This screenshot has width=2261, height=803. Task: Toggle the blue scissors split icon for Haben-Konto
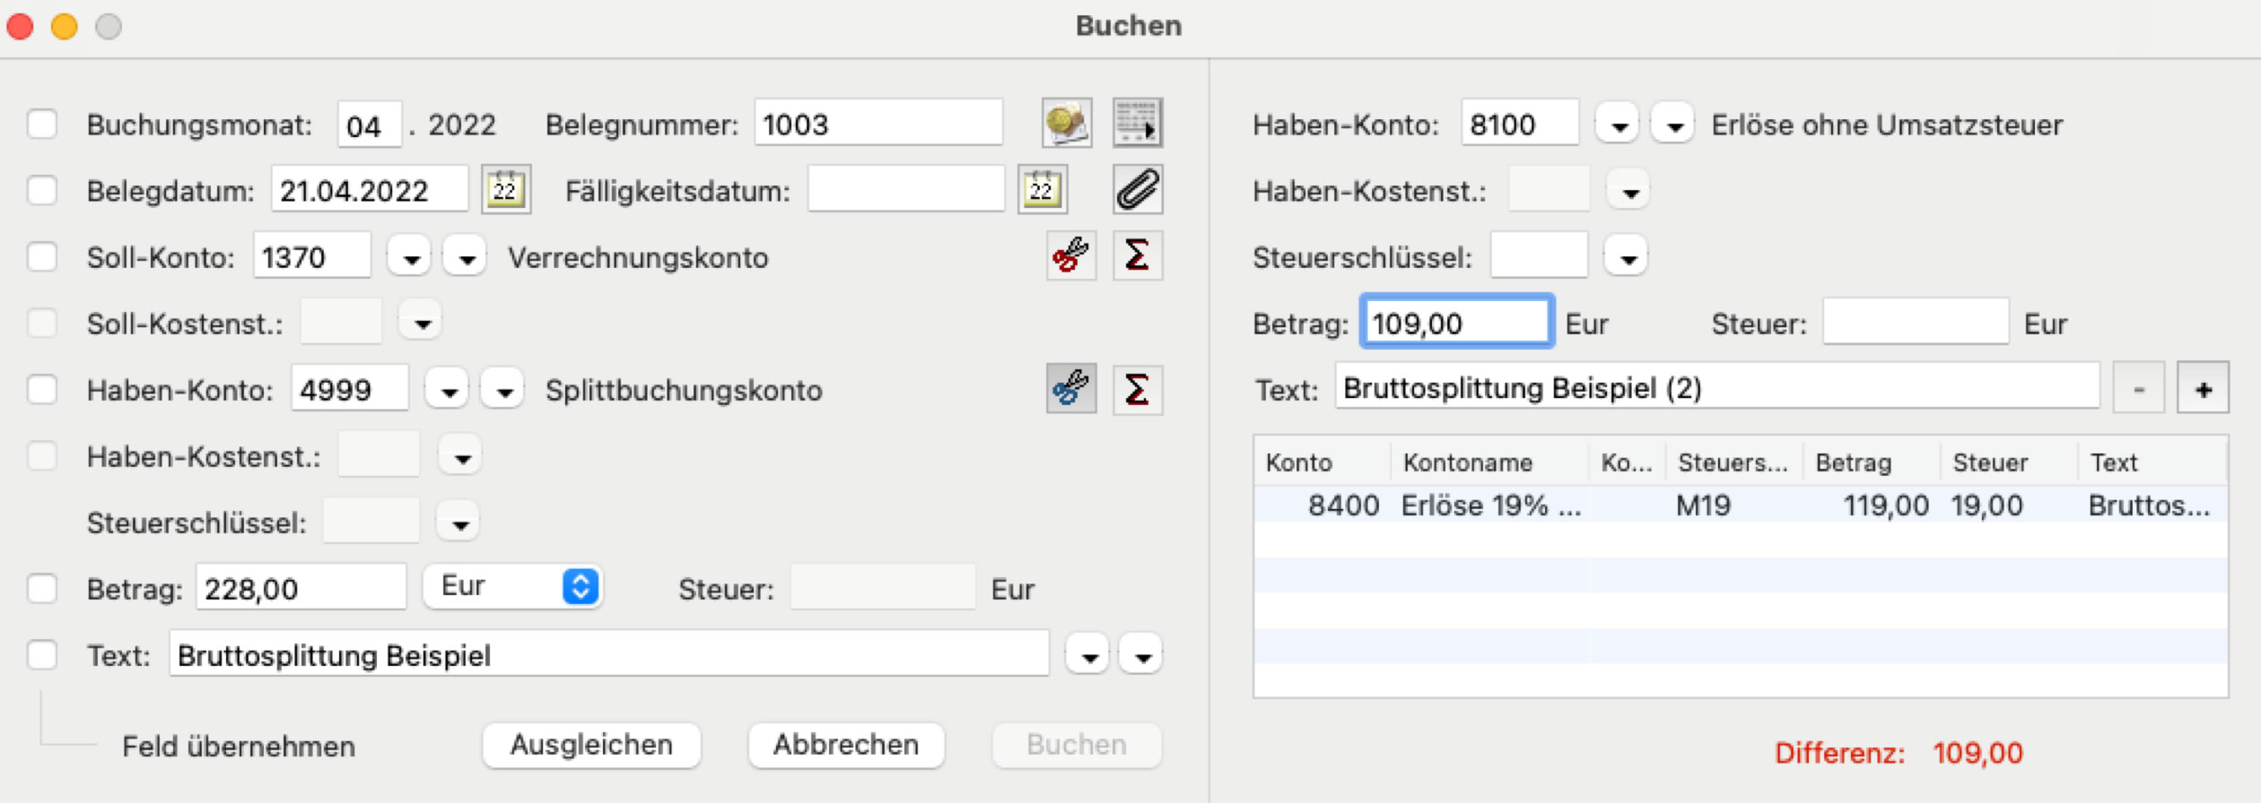(x=1070, y=390)
